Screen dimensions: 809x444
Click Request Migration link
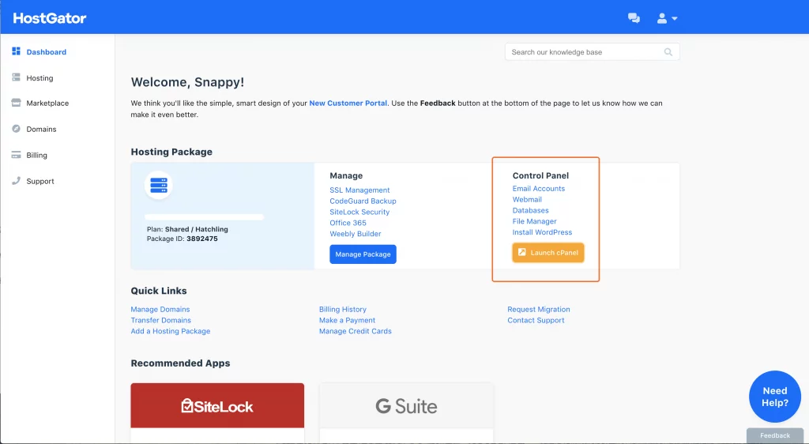click(539, 310)
